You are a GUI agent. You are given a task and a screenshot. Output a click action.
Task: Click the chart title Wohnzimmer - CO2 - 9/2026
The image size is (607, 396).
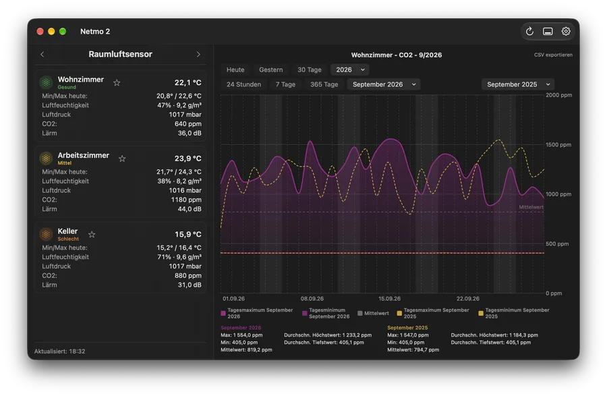(397, 55)
